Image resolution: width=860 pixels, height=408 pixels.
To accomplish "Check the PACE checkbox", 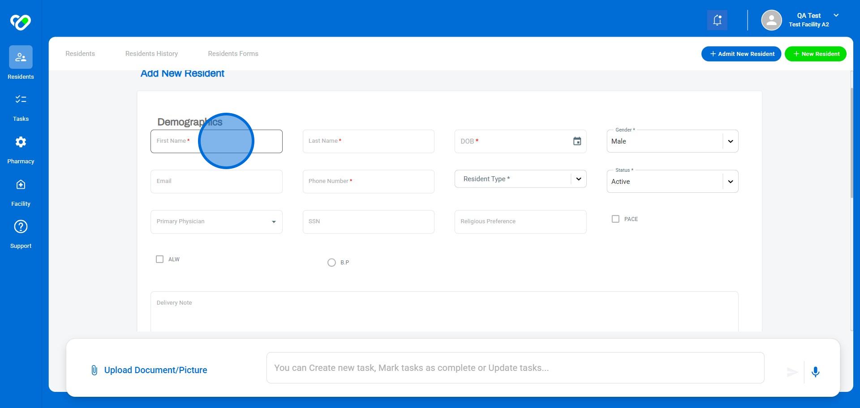I will (615, 219).
